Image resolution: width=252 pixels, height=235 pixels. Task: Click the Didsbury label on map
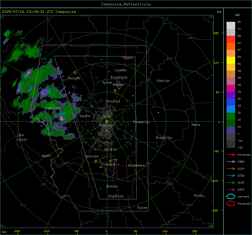(x=106, y=125)
